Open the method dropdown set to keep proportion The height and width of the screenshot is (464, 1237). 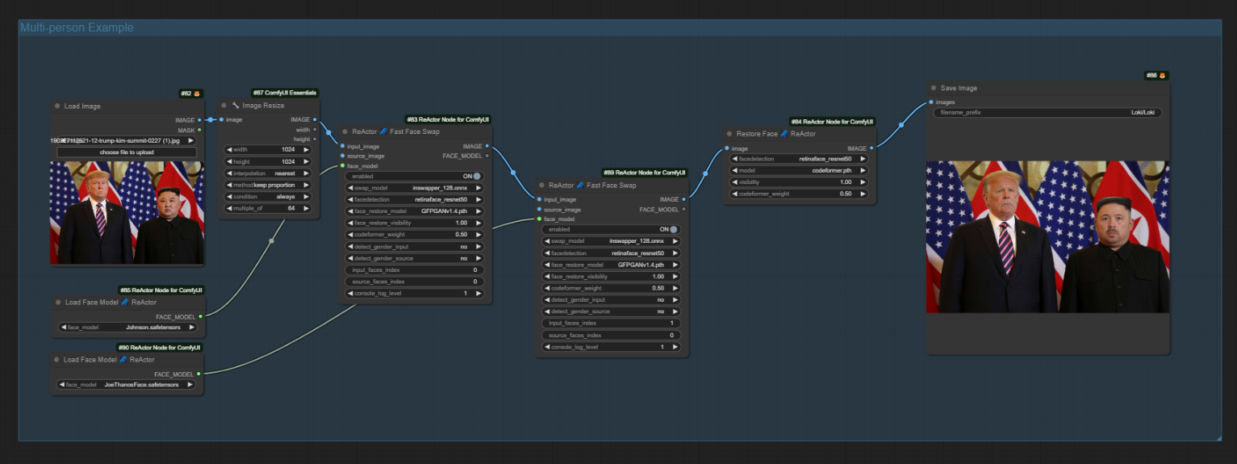269,185
